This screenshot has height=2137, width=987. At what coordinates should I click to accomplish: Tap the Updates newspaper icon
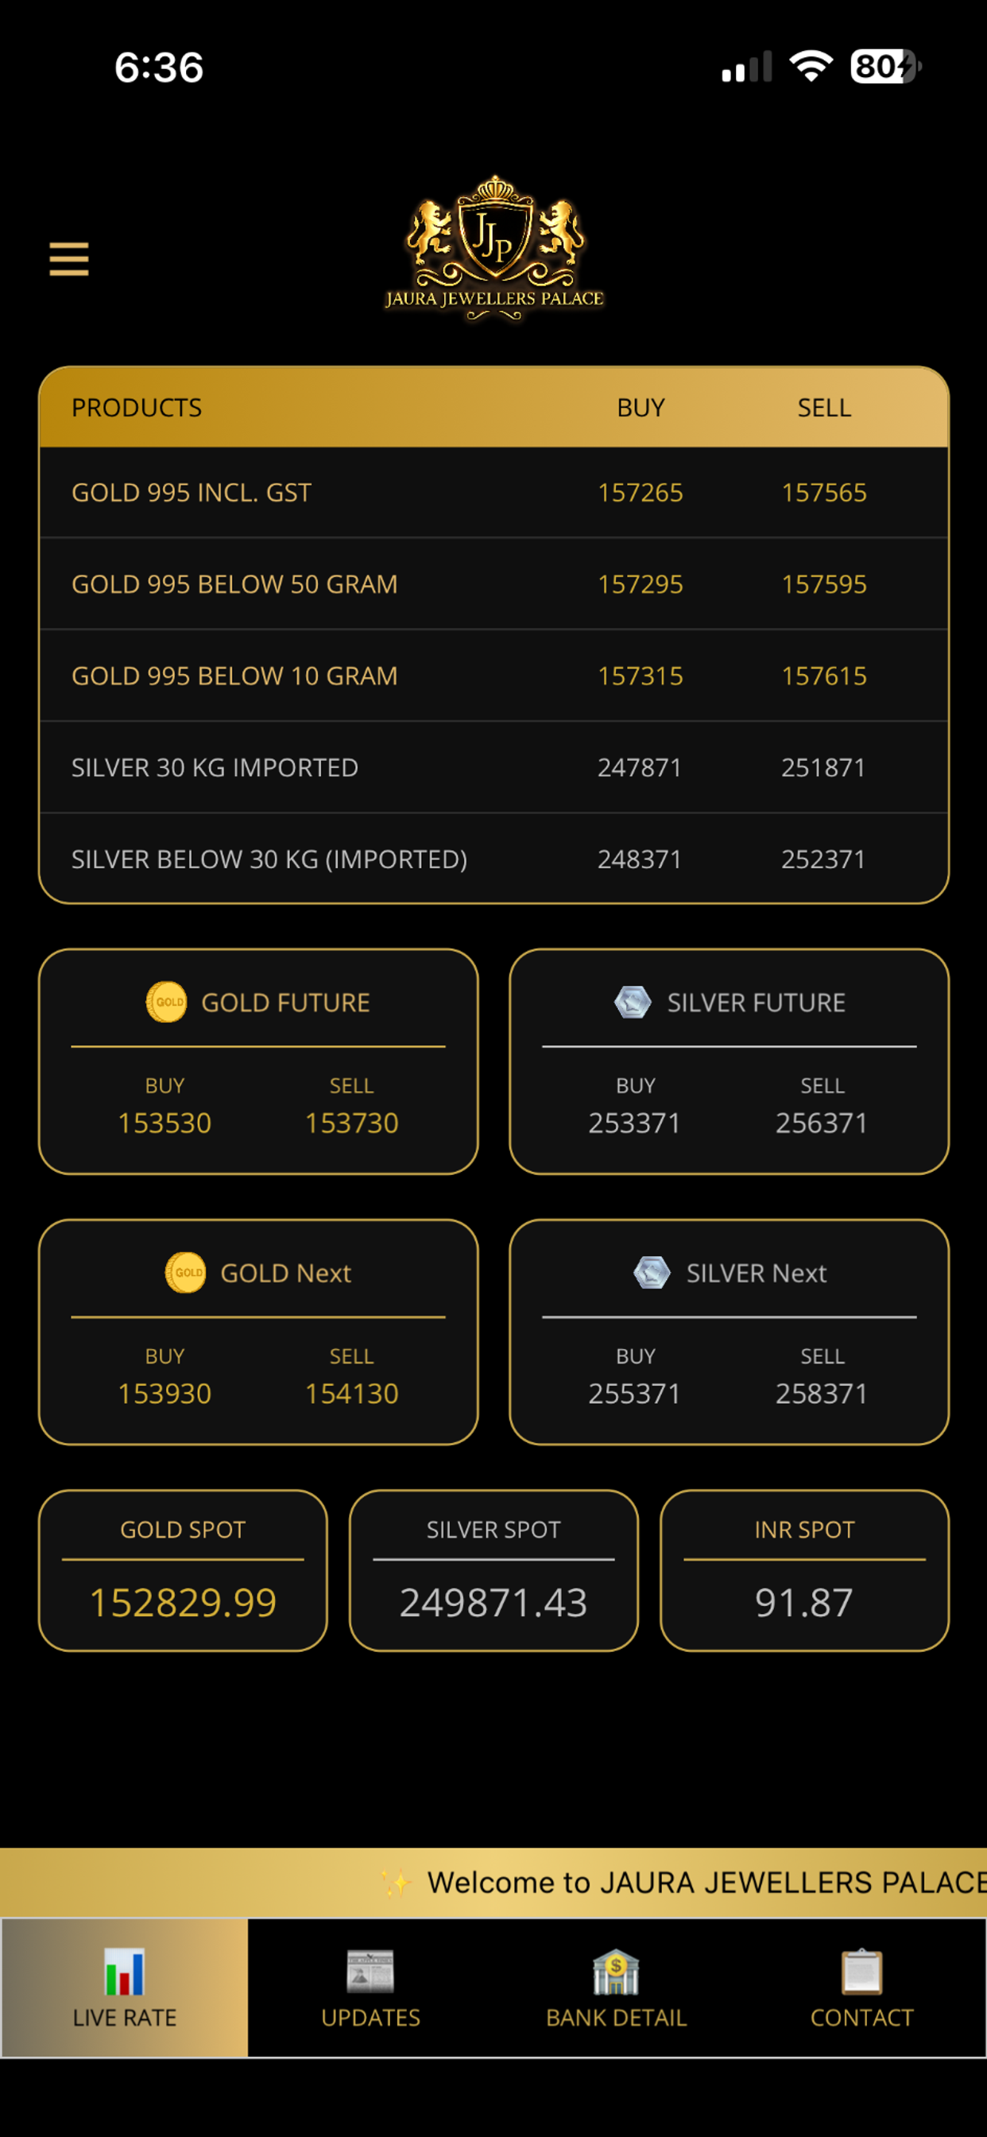coord(371,1972)
